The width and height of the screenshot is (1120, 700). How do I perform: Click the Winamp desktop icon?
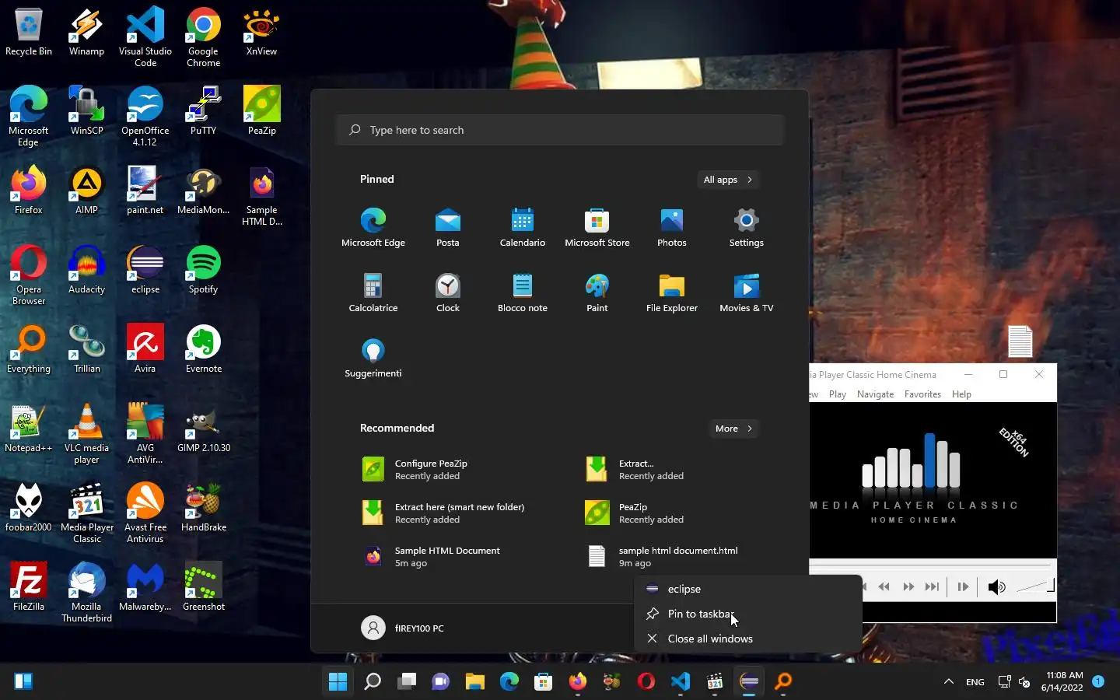coord(86,33)
